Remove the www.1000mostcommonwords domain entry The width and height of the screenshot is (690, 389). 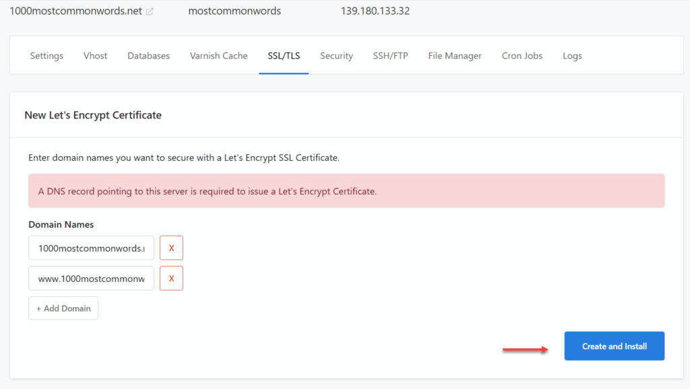click(x=171, y=278)
